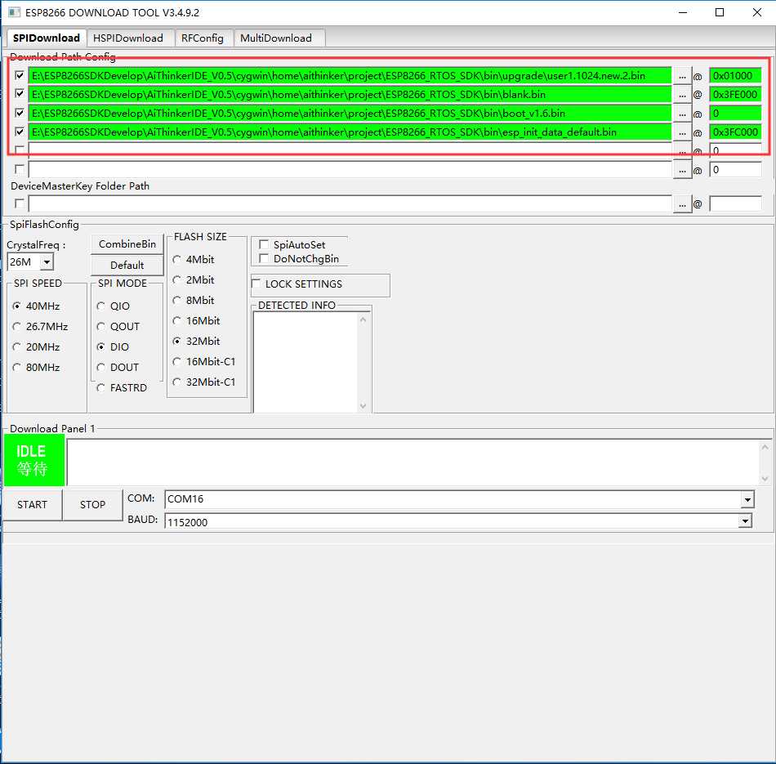This screenshot has width=776, height=764.
Task: Click the DeviceMasterKey address field
Action: point(735,203)
